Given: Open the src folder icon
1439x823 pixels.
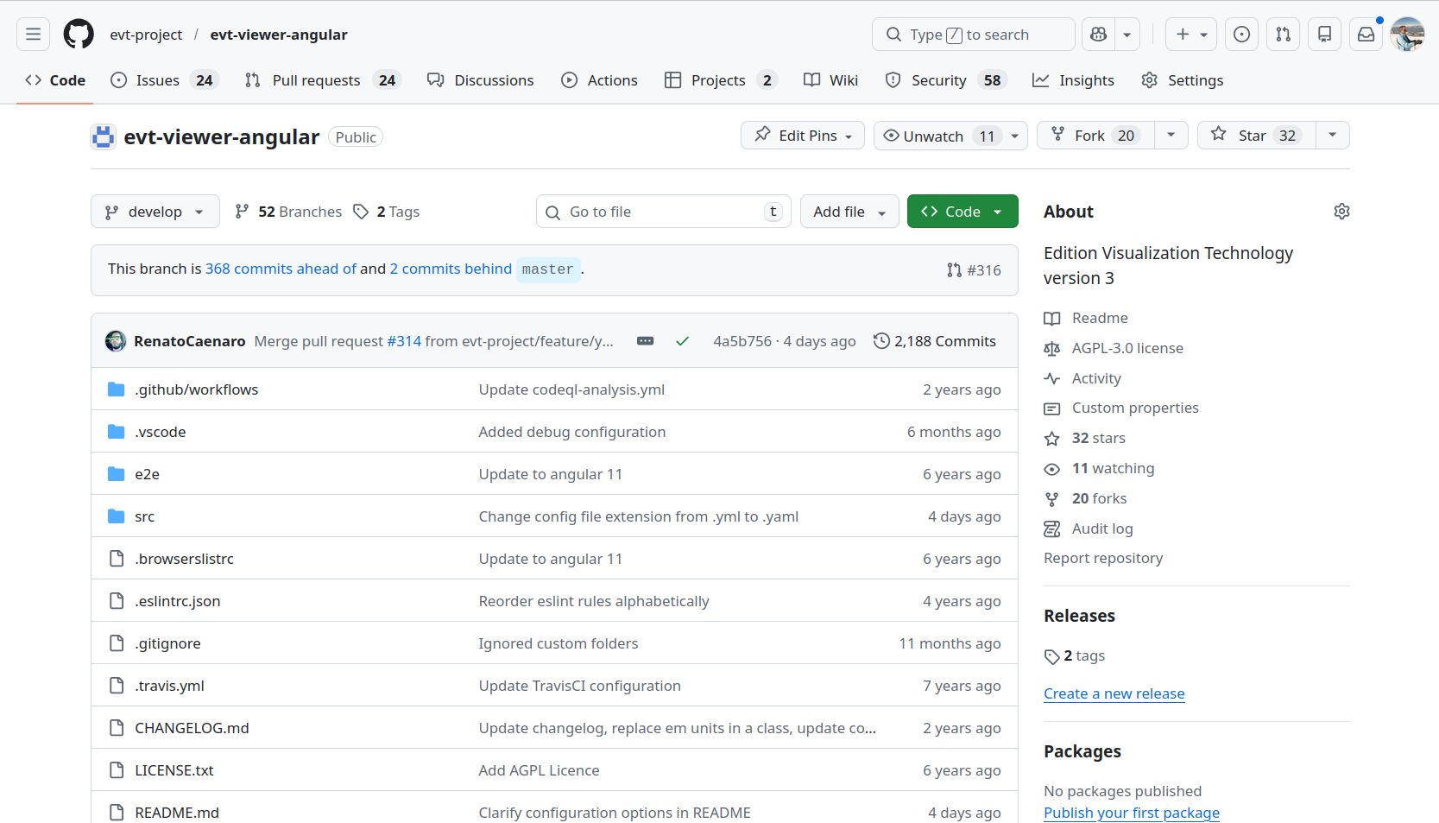Looking at the screenshot, I should click(x=116, y=516).
